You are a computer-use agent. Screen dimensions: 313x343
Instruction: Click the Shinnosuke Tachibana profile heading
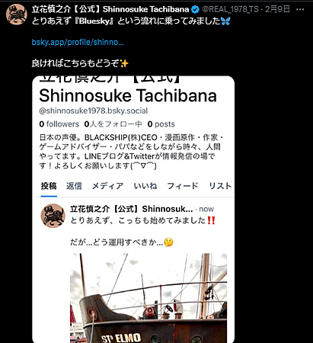click(128, 95)
